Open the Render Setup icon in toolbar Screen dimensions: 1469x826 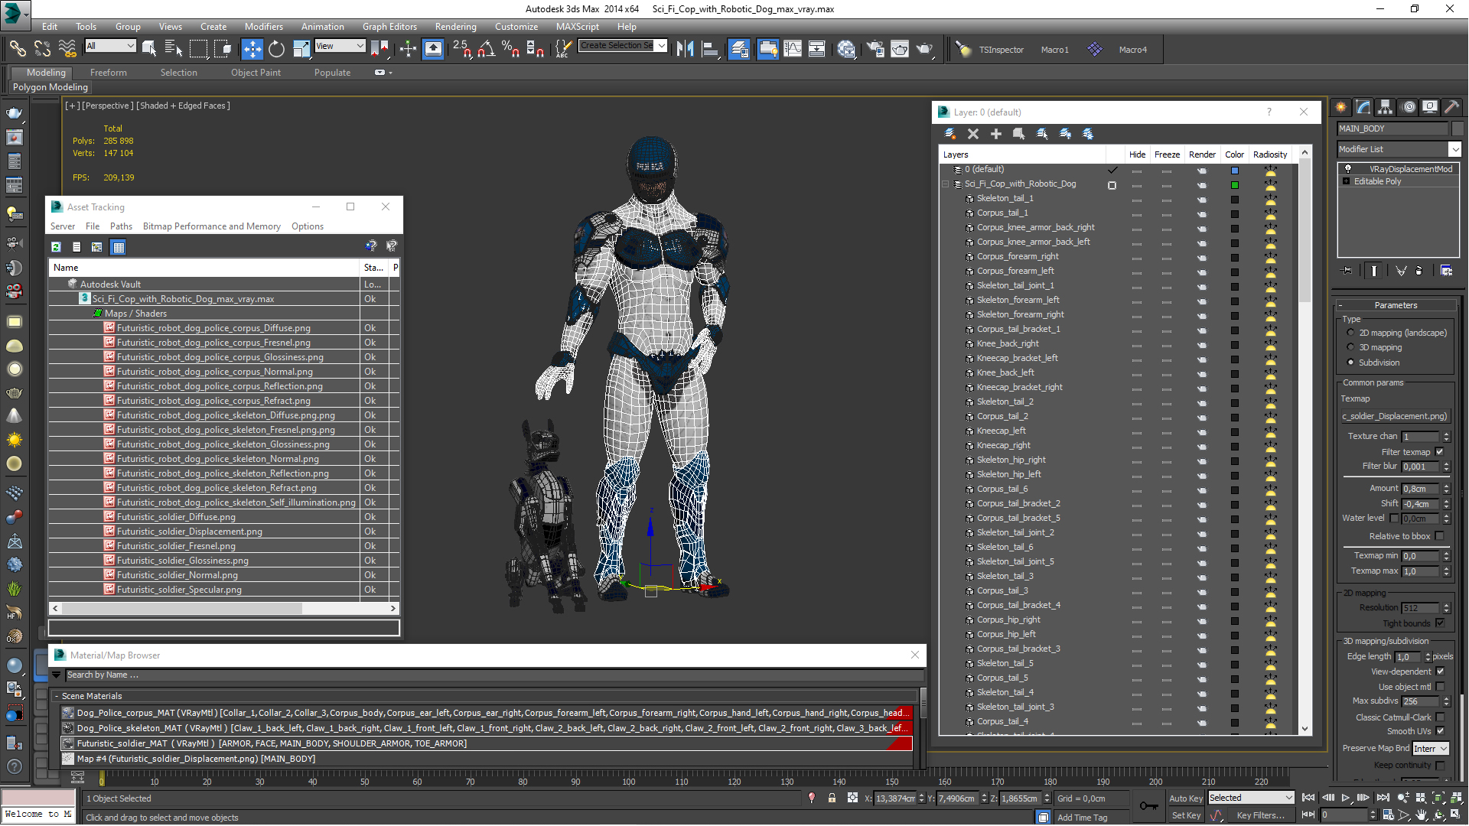(875, 49)
